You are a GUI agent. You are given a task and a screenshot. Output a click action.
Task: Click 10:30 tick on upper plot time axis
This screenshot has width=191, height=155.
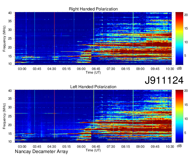170,69
